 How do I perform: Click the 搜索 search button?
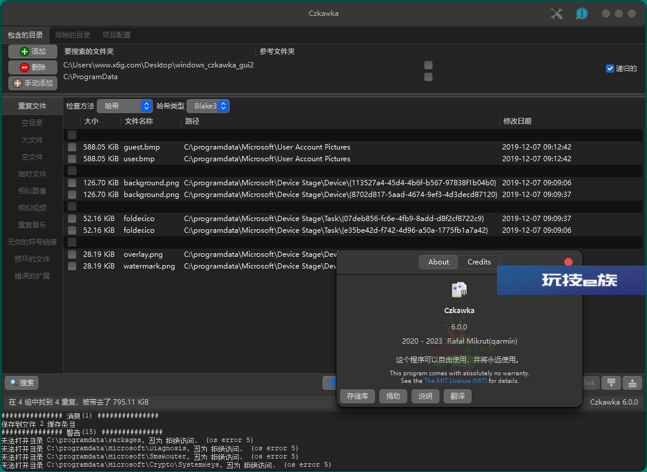22,383
